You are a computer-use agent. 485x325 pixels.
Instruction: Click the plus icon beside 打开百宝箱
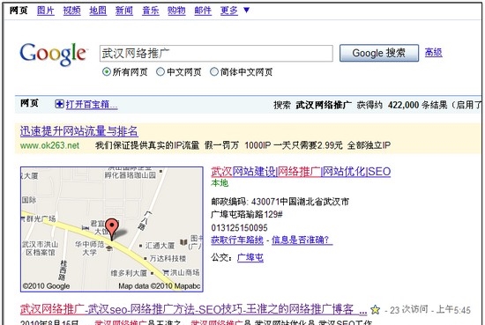(x=59, y=104)
